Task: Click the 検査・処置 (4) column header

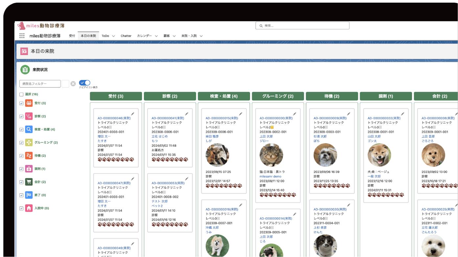Action: click(224, 96)
